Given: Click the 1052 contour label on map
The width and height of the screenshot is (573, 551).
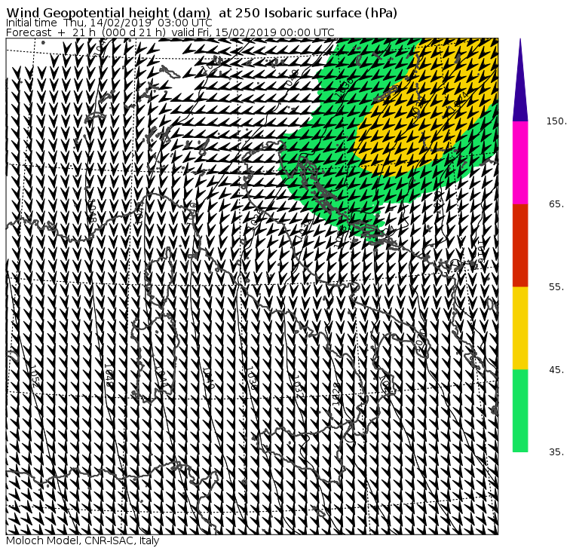Looking at the screenshot, I should (x=34, y=376).
